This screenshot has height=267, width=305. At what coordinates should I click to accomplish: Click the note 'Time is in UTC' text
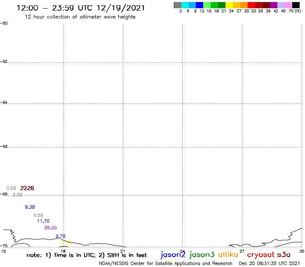(x=75, y=255)
